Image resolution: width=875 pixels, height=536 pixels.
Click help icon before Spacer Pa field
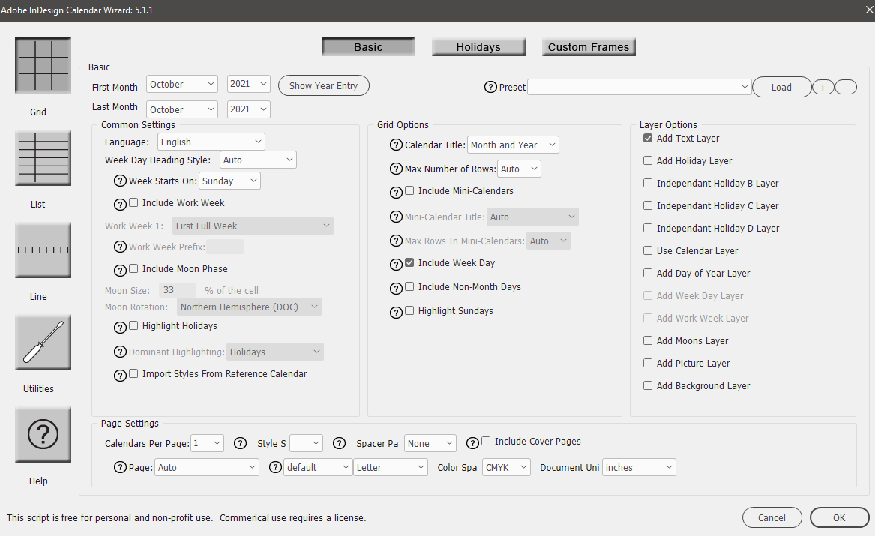point(339,443)
